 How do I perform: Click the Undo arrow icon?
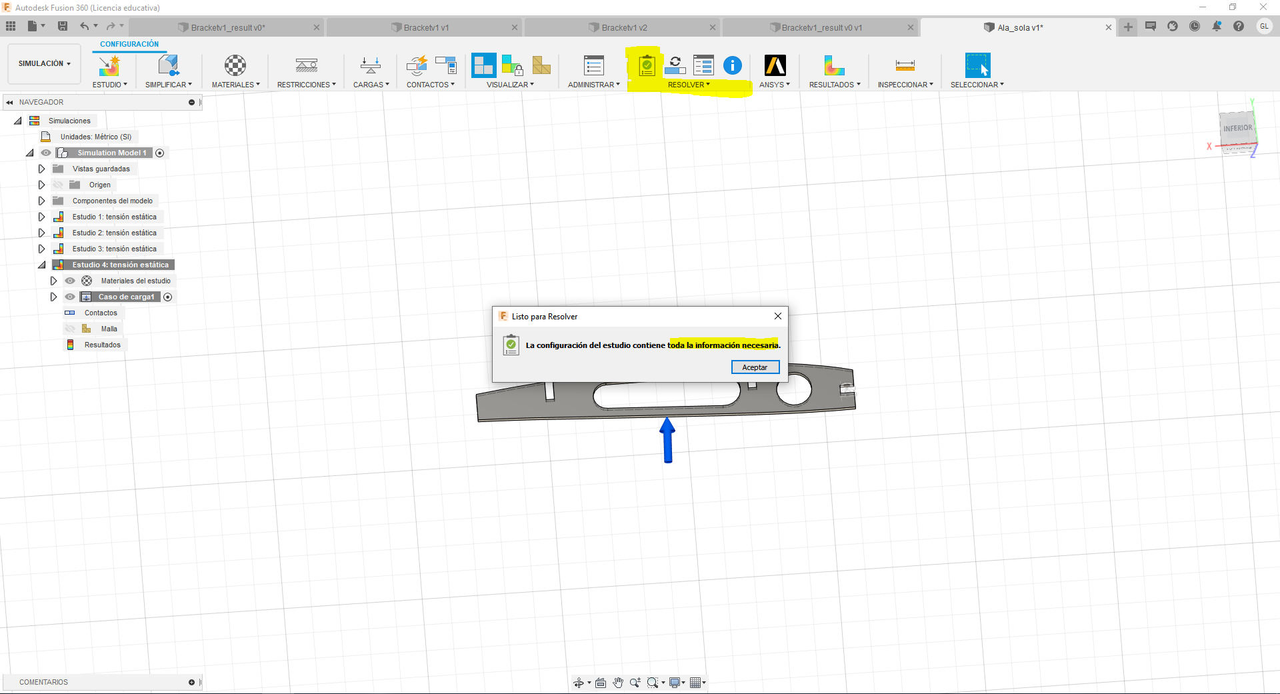84,26
